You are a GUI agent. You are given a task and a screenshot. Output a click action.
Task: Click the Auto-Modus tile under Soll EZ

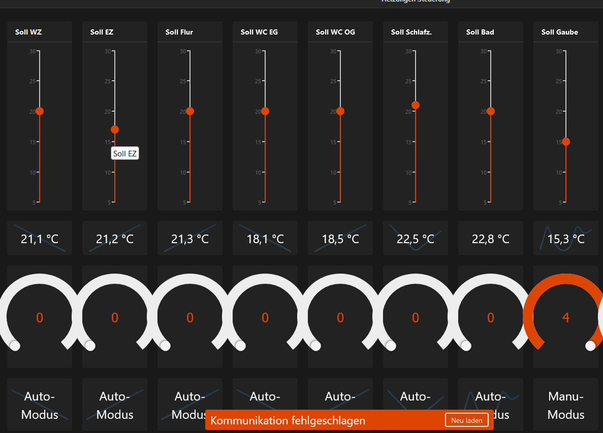point(115,405)
